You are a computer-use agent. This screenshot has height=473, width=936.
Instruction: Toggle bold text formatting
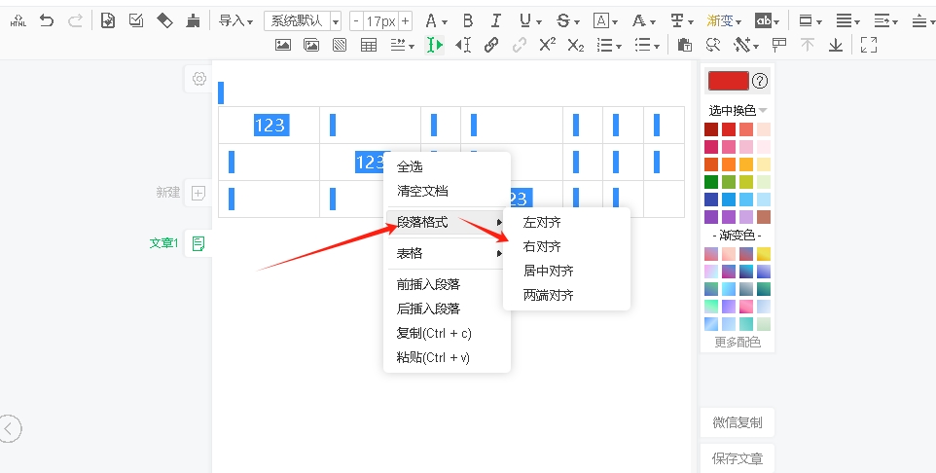point(468,20)
